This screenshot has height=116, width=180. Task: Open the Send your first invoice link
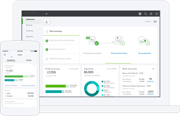119,53
